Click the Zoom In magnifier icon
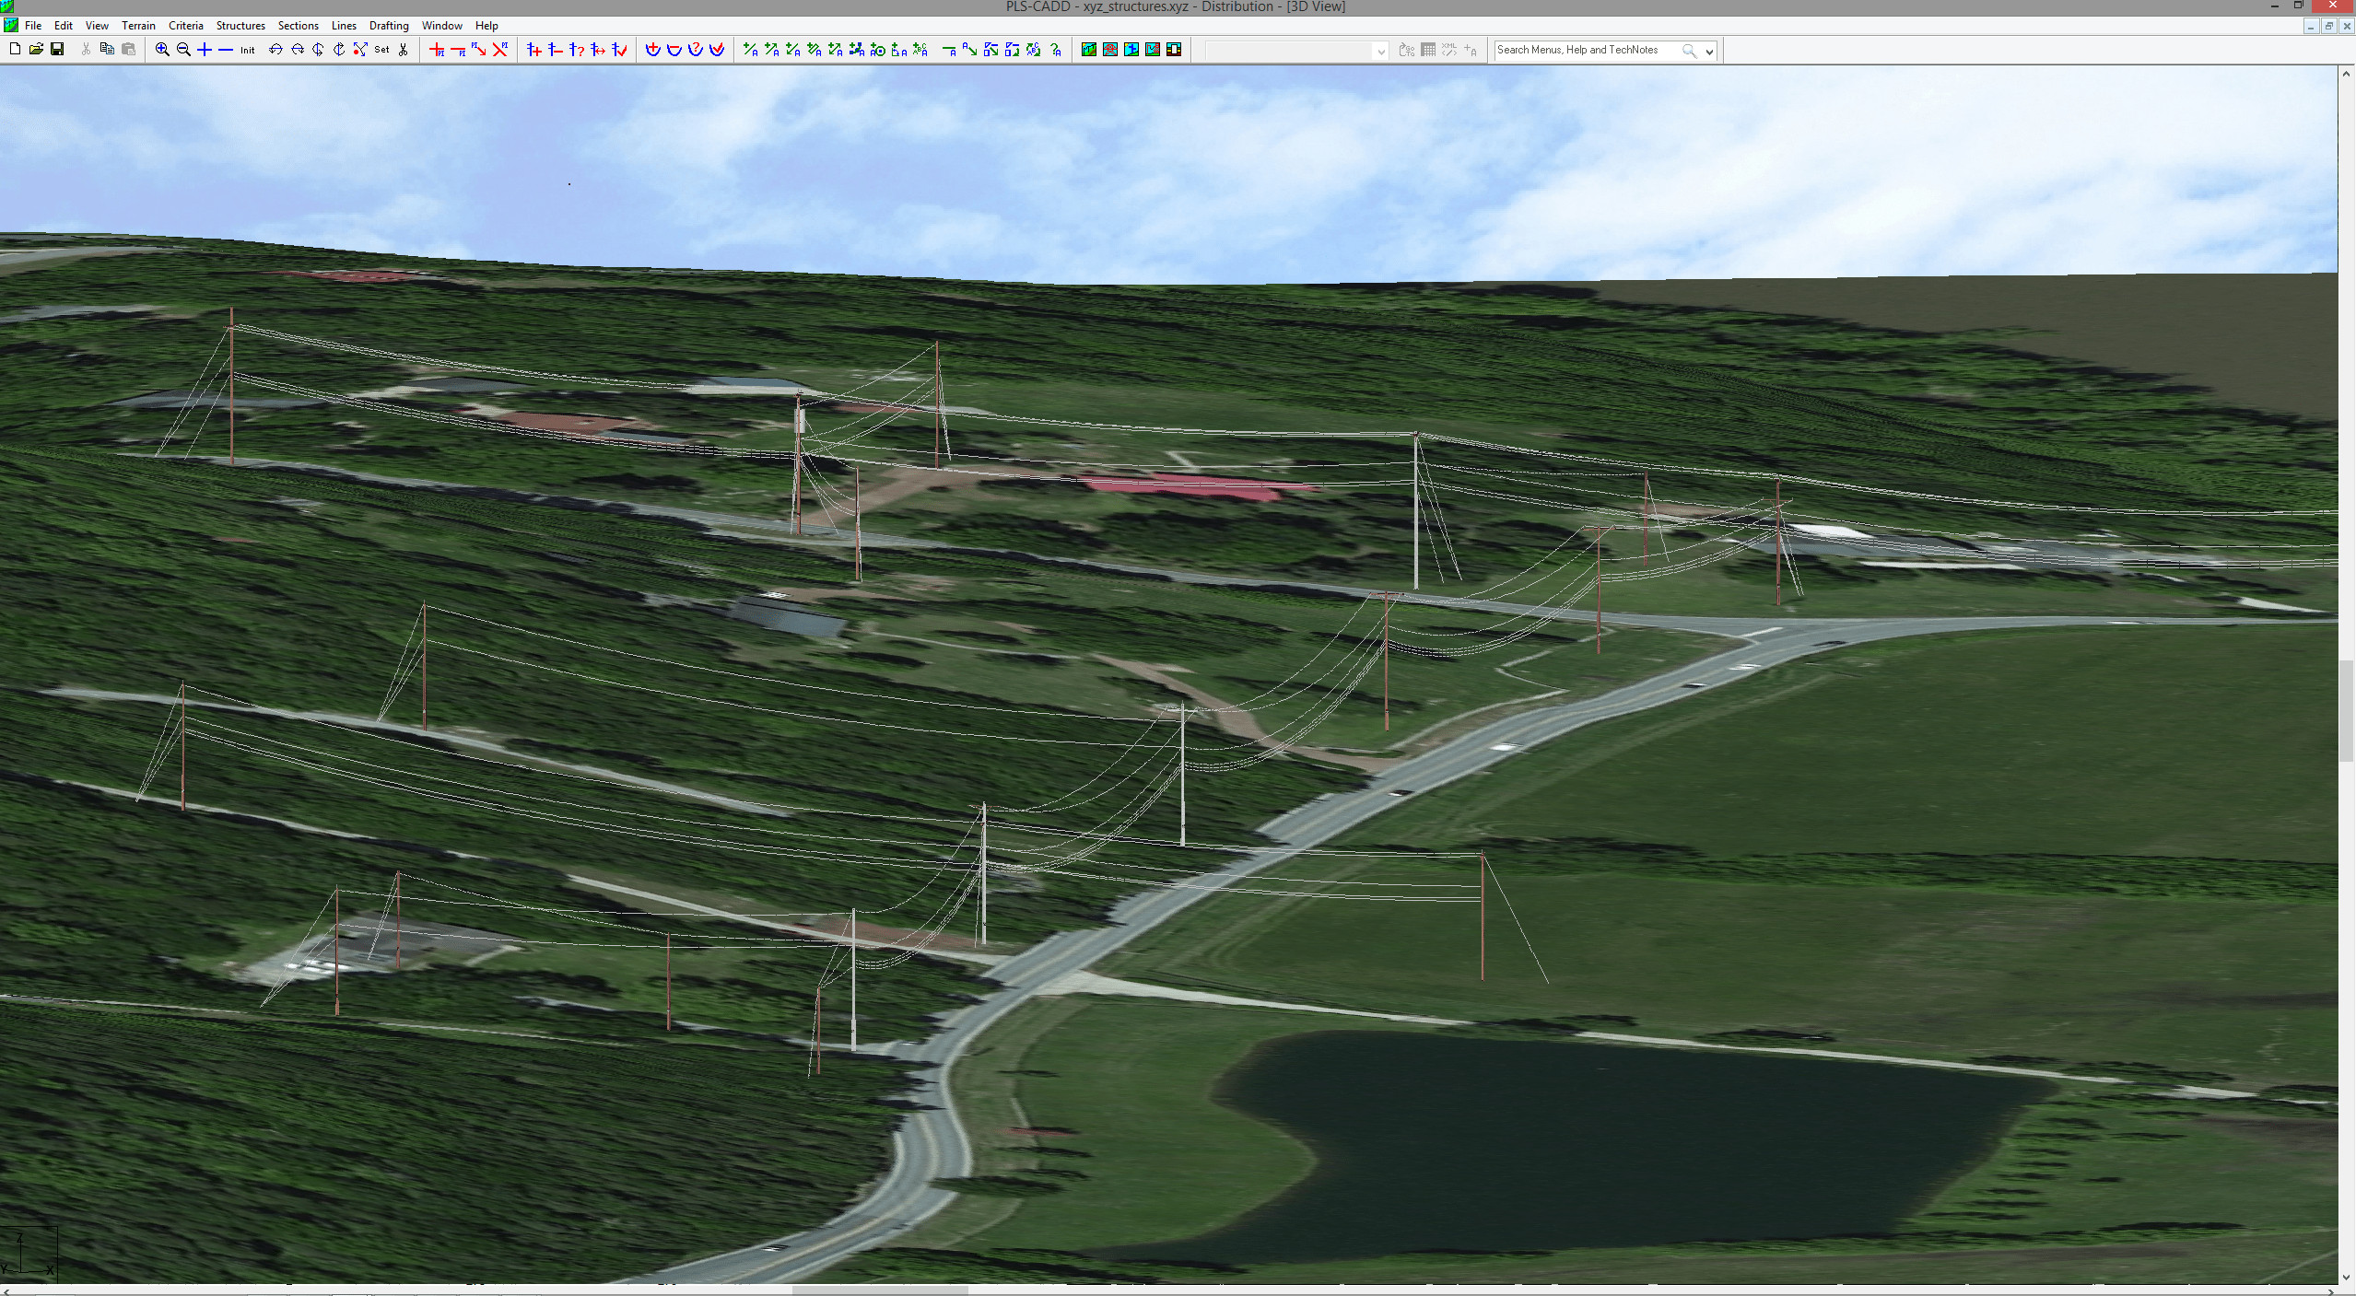This screenshot has height=1296, width=2356. pyautogui.click(x=162, y=50)
